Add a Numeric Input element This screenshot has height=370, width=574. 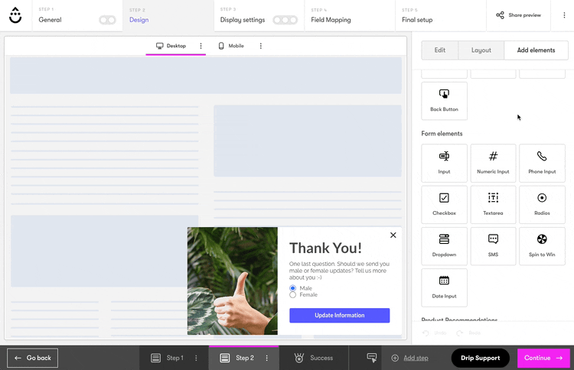(493, 163)
